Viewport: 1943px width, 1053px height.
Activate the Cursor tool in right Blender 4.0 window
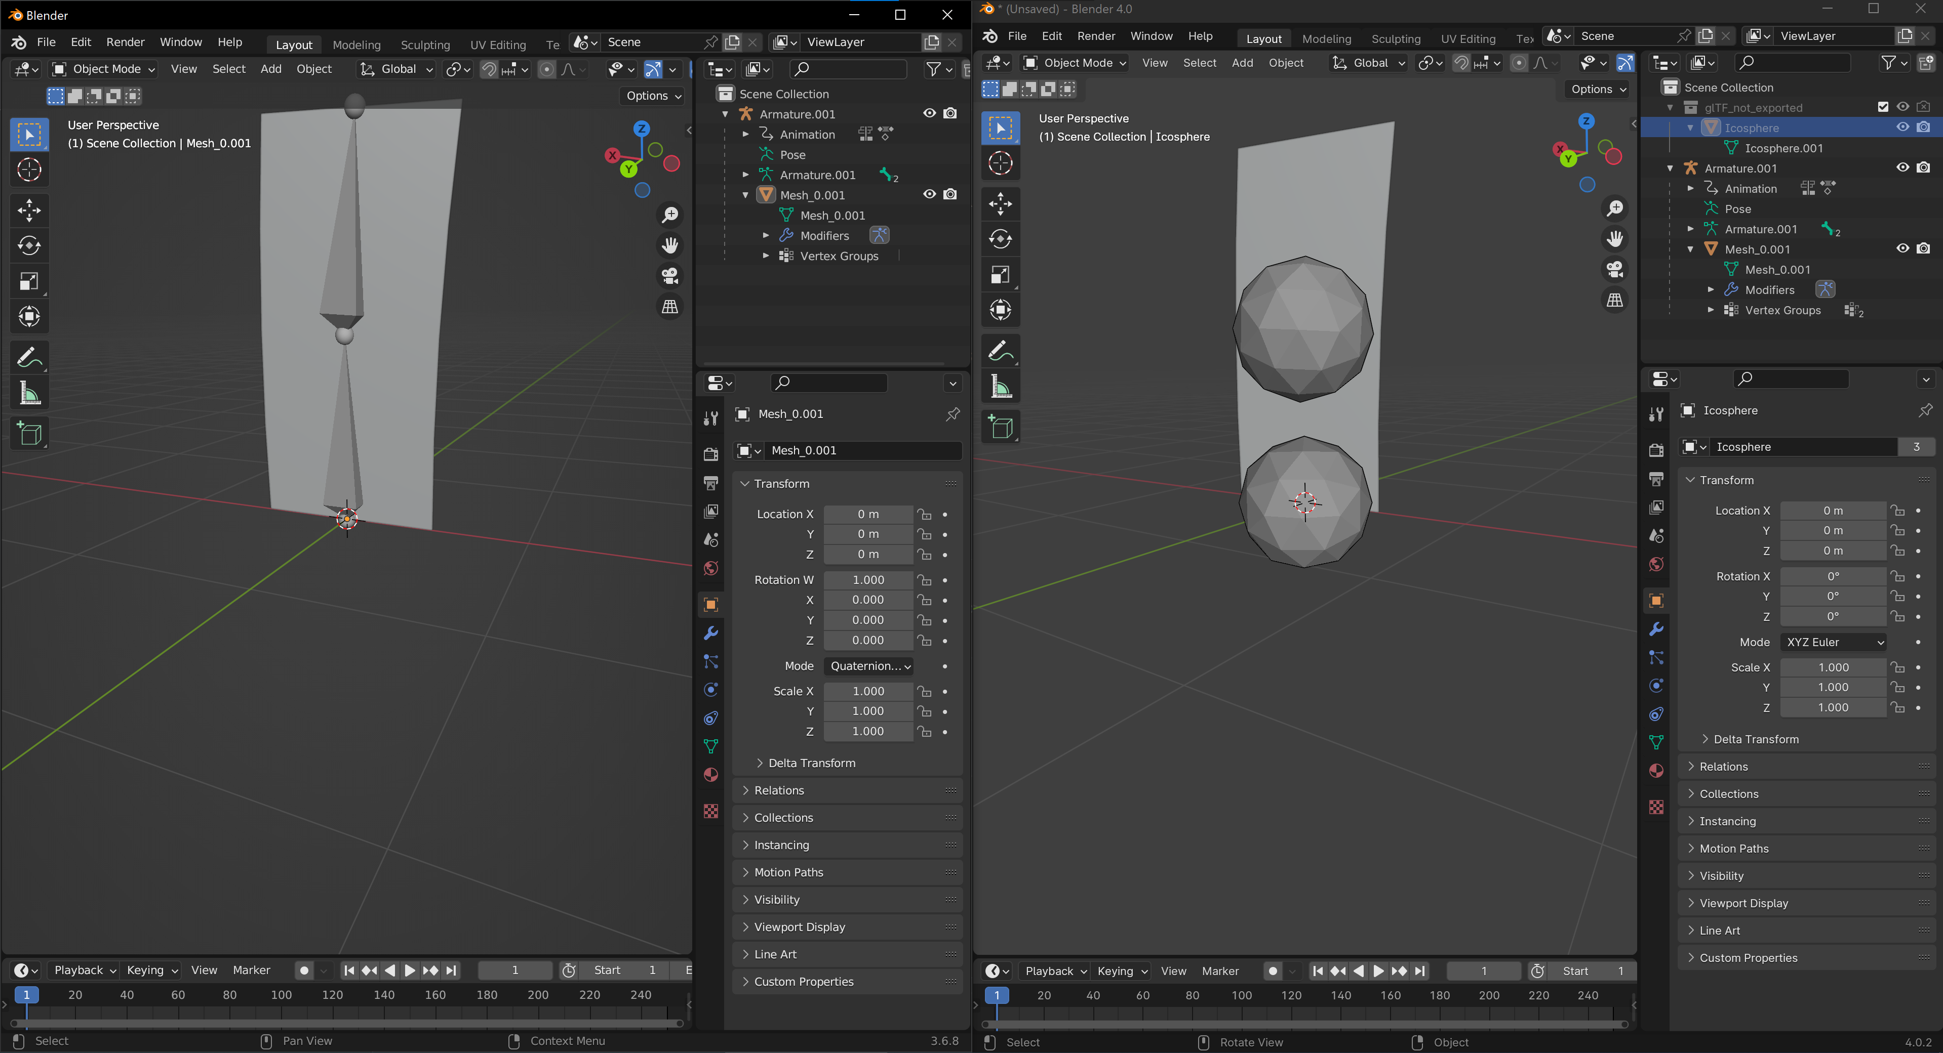(x=1000, y=163)
